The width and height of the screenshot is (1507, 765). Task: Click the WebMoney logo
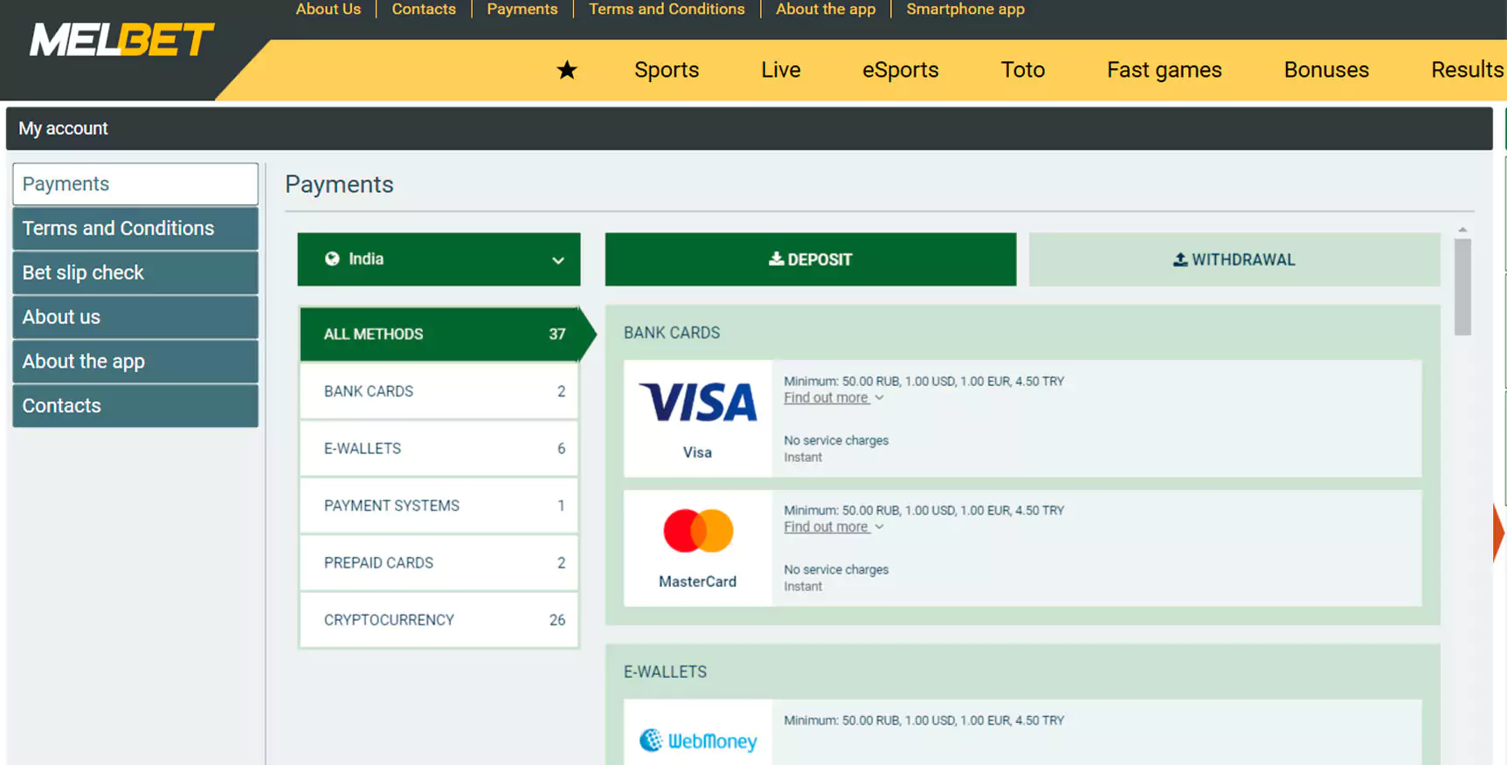click(698, 741)
